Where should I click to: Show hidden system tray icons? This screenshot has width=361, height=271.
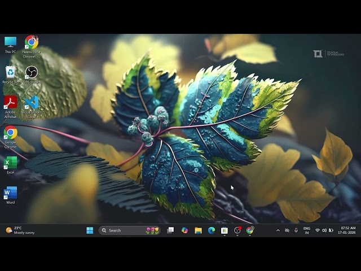pos(278,230)
